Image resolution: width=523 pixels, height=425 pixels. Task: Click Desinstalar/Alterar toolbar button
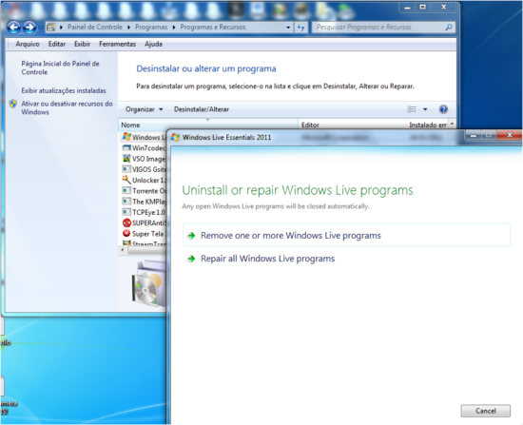pyautogui.click(x=202, y=109)
